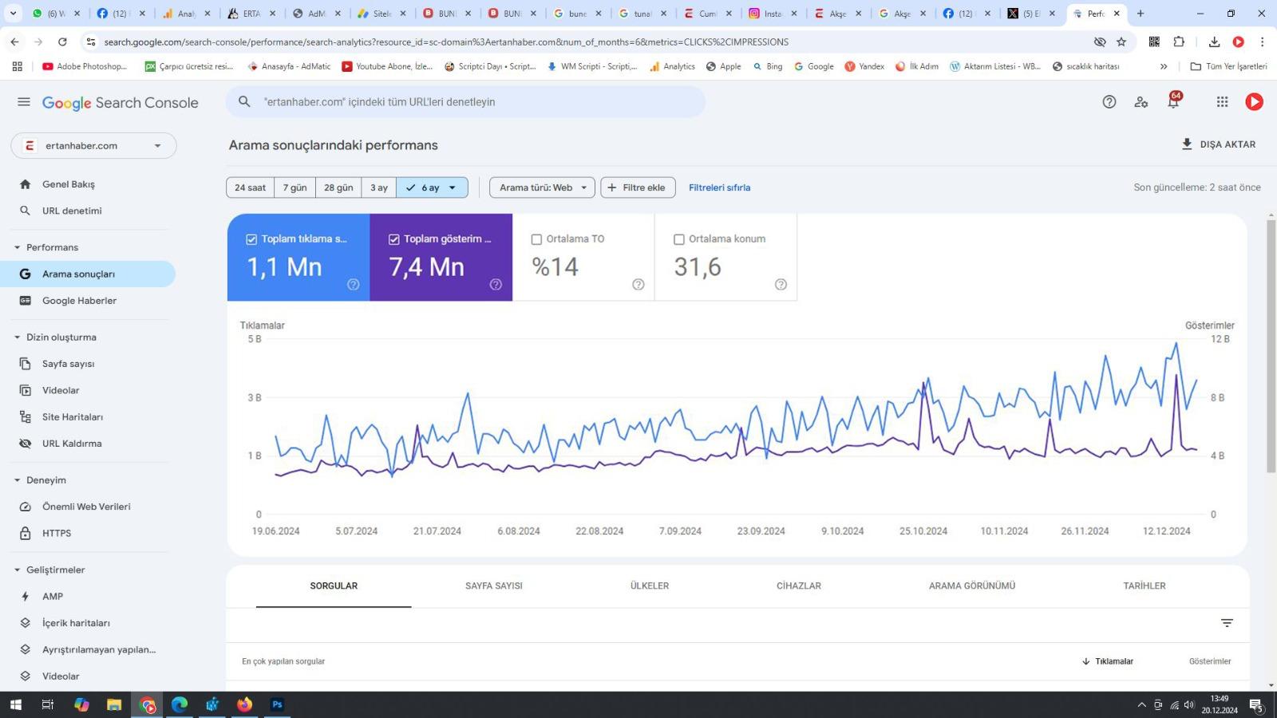Click the Filtre ekle button
Image resolution: width=1277 pixels, height=718 pixels.
point(638,187)
